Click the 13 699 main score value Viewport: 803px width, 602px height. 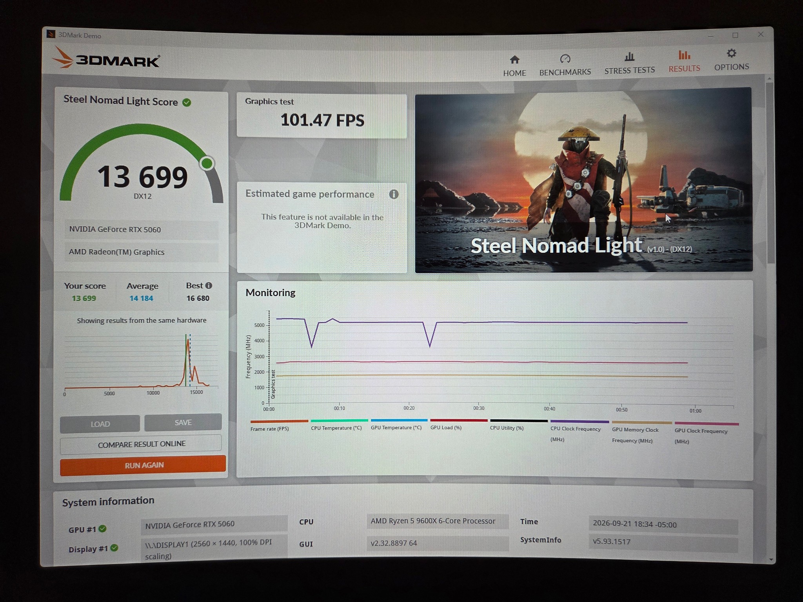pyautogui.click(x=143, y=176)
